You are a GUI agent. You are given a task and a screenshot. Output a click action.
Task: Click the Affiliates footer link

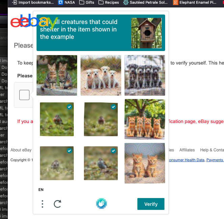pyautogui.click(x=187, y=150)
